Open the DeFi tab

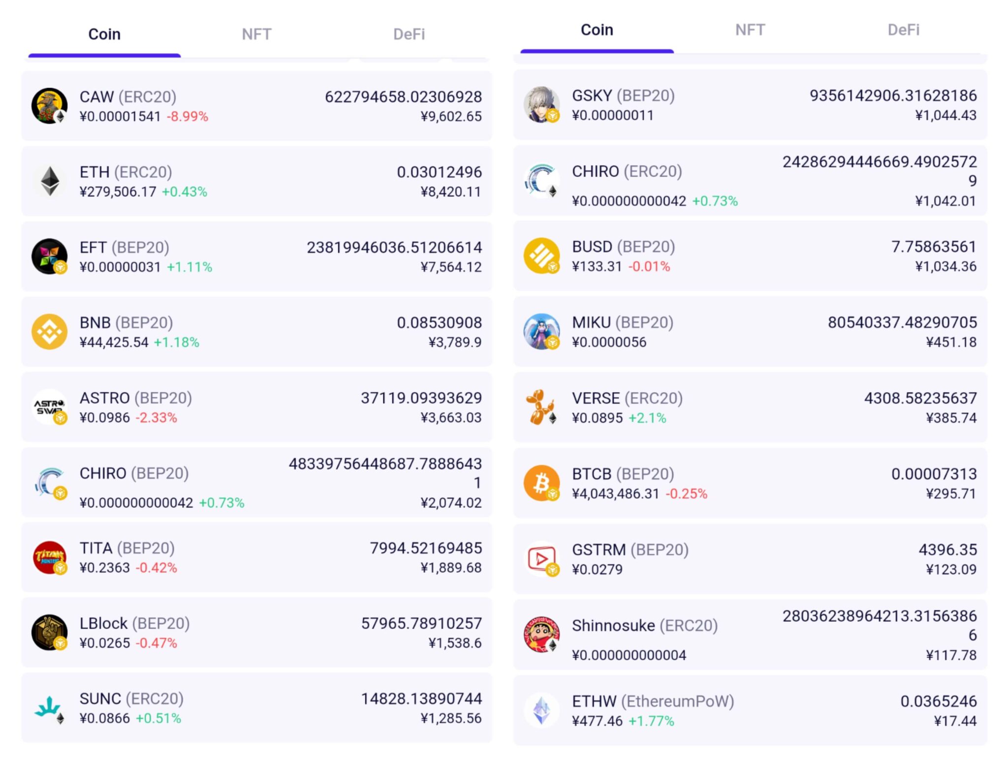pyautogui.click(x=409, y=33)
